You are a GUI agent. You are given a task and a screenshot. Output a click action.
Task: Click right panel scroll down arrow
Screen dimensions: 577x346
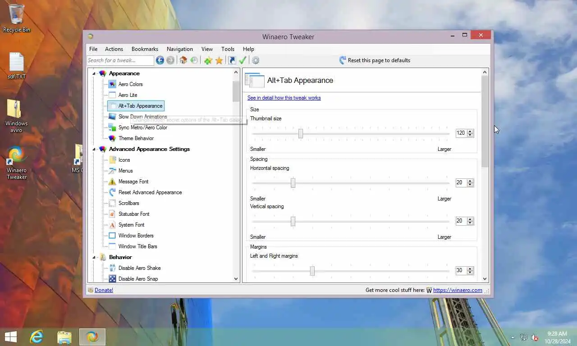[485, 279]
